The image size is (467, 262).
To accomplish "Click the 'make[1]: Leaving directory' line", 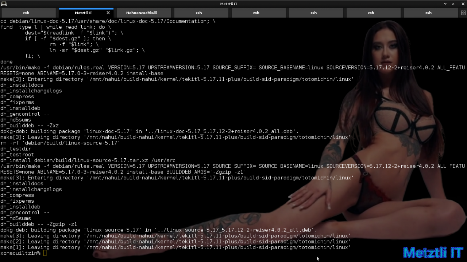I will 175,247.
